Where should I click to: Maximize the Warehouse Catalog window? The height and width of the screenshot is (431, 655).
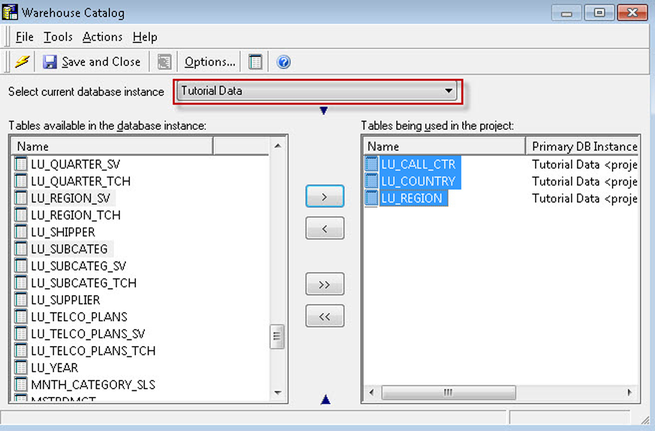click(599, 13)
